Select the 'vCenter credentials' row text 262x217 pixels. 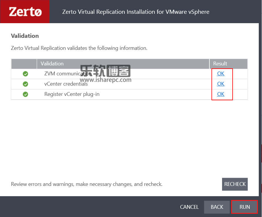click(x=66, y=84)
